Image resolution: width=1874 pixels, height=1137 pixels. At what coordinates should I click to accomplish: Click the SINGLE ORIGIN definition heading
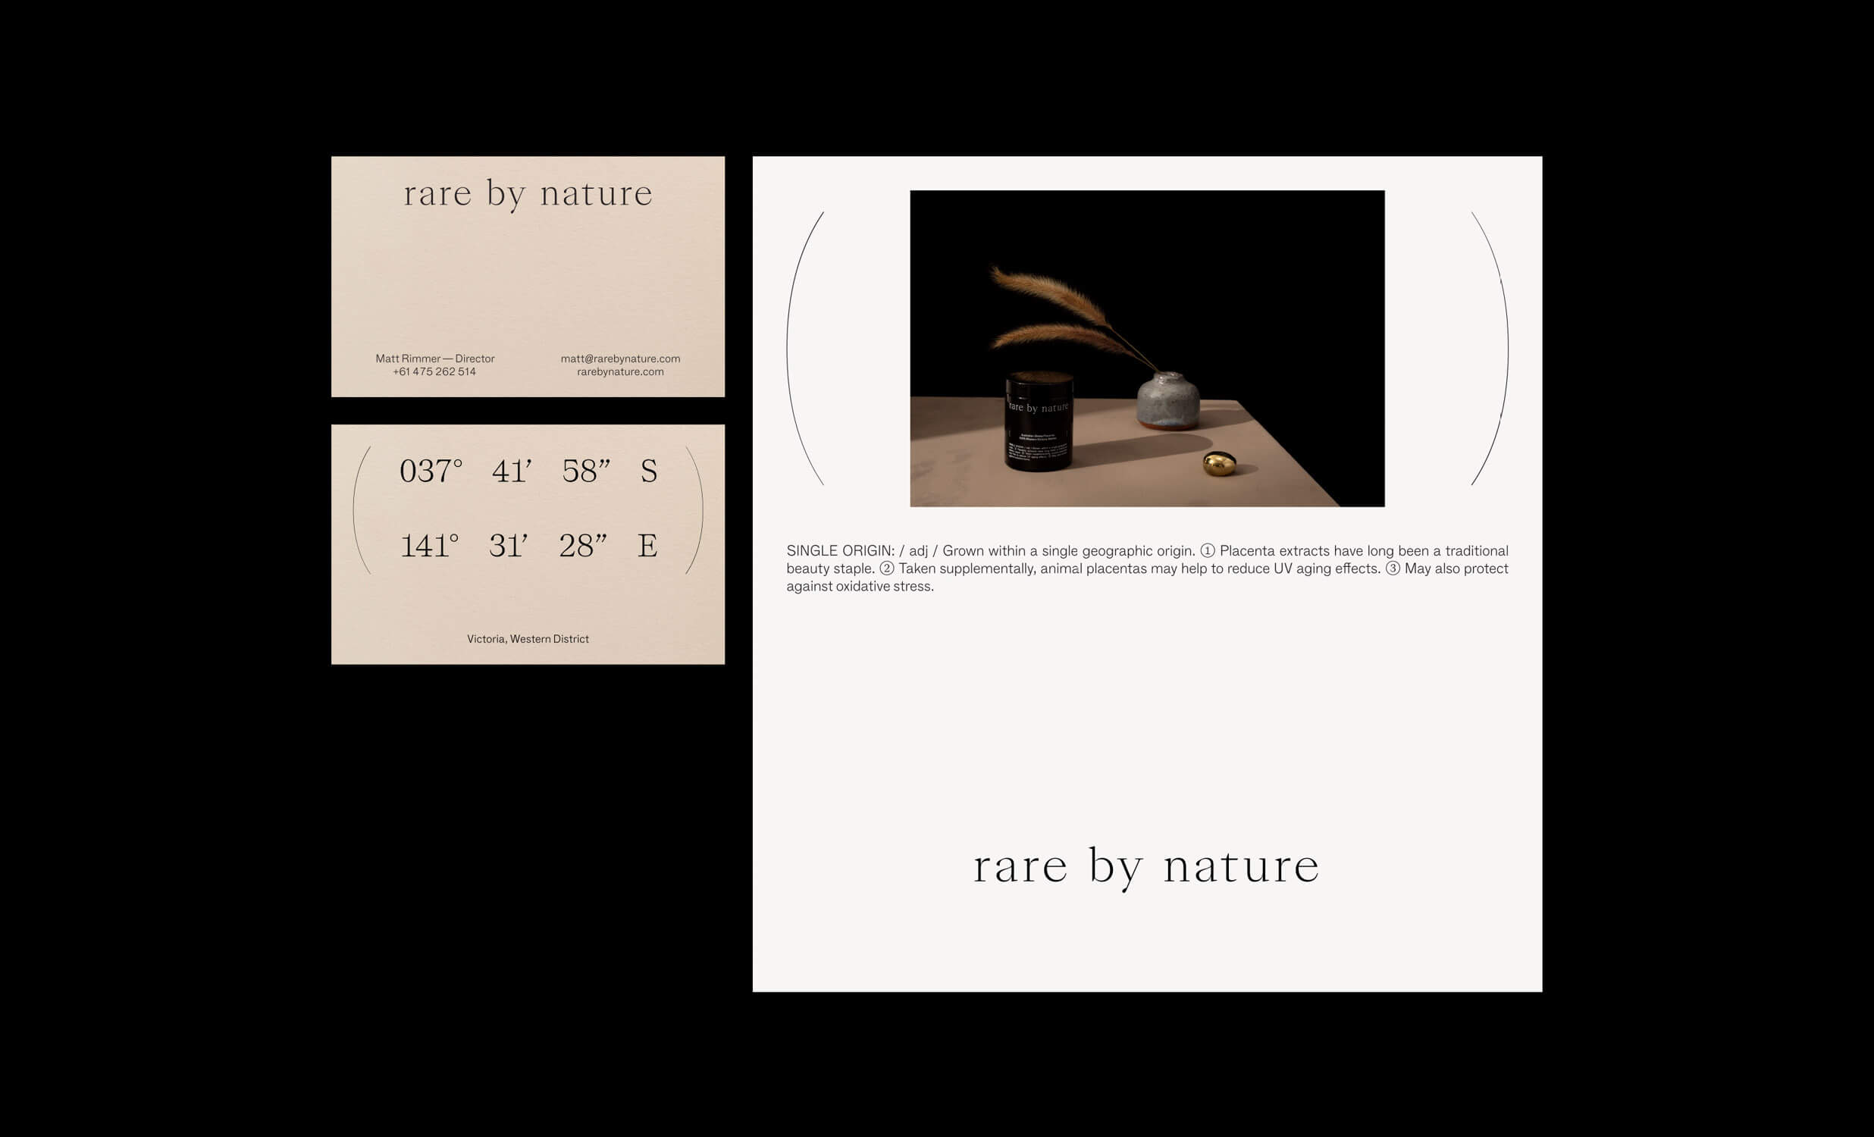840,550
